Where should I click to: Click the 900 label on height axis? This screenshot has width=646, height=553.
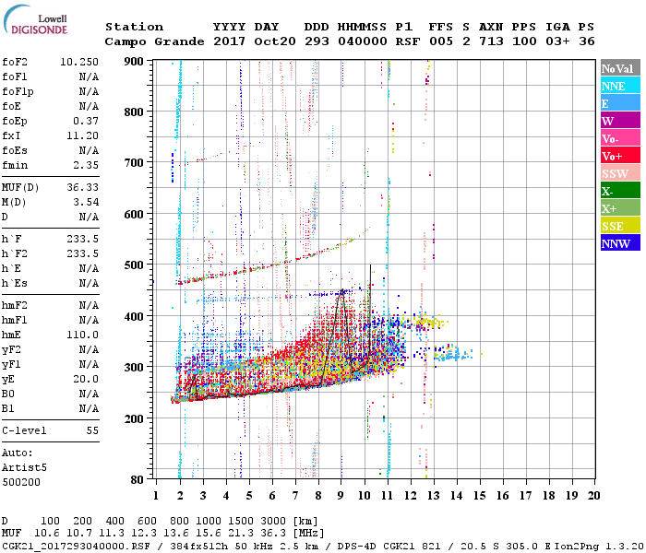point(134,62)
